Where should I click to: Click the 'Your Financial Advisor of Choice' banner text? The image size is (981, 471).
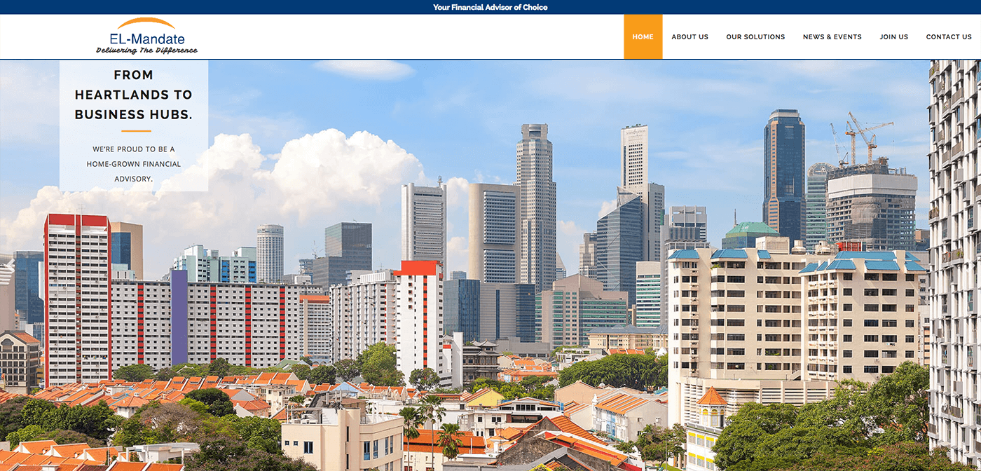pyautogui.click(x=490, y=7)
